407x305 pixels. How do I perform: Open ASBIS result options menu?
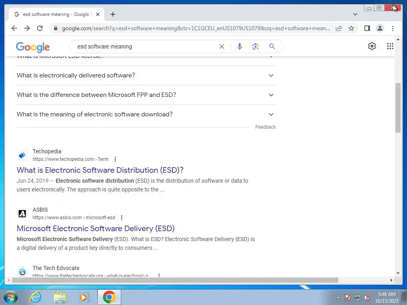[x=122, y=218]
